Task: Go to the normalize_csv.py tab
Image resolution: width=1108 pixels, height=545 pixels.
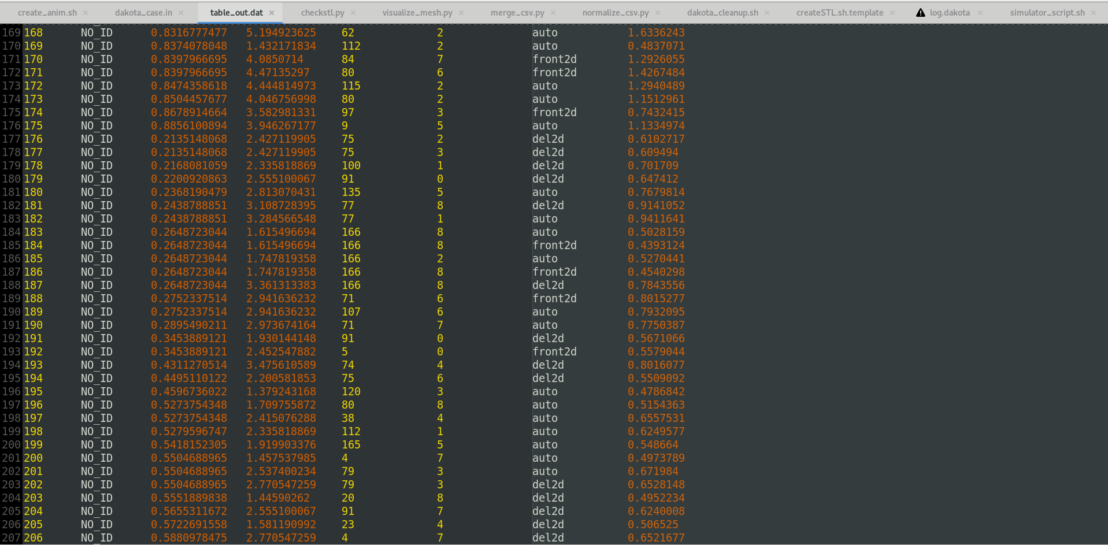Action: tap(616, 13)
